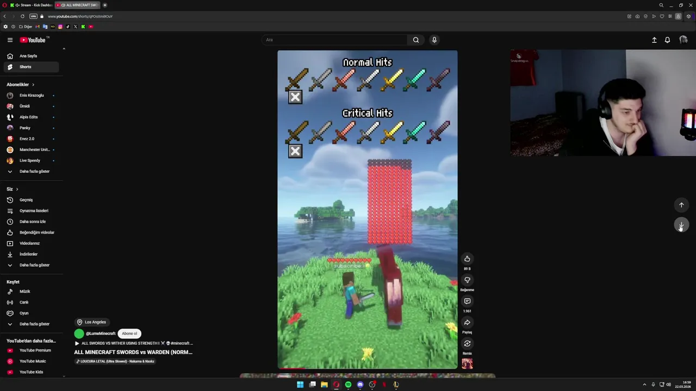
Task: Open Daha sonra izle list
Action: click(x=32, y=222)
